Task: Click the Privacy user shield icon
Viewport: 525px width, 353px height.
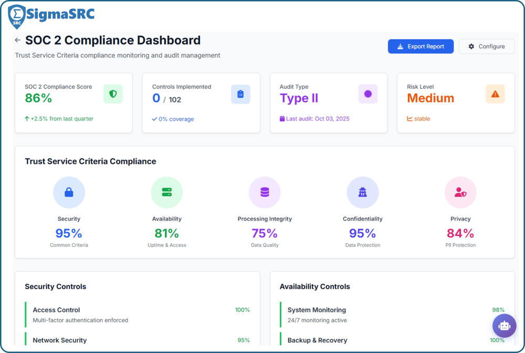Action: (x=460, y=192)
